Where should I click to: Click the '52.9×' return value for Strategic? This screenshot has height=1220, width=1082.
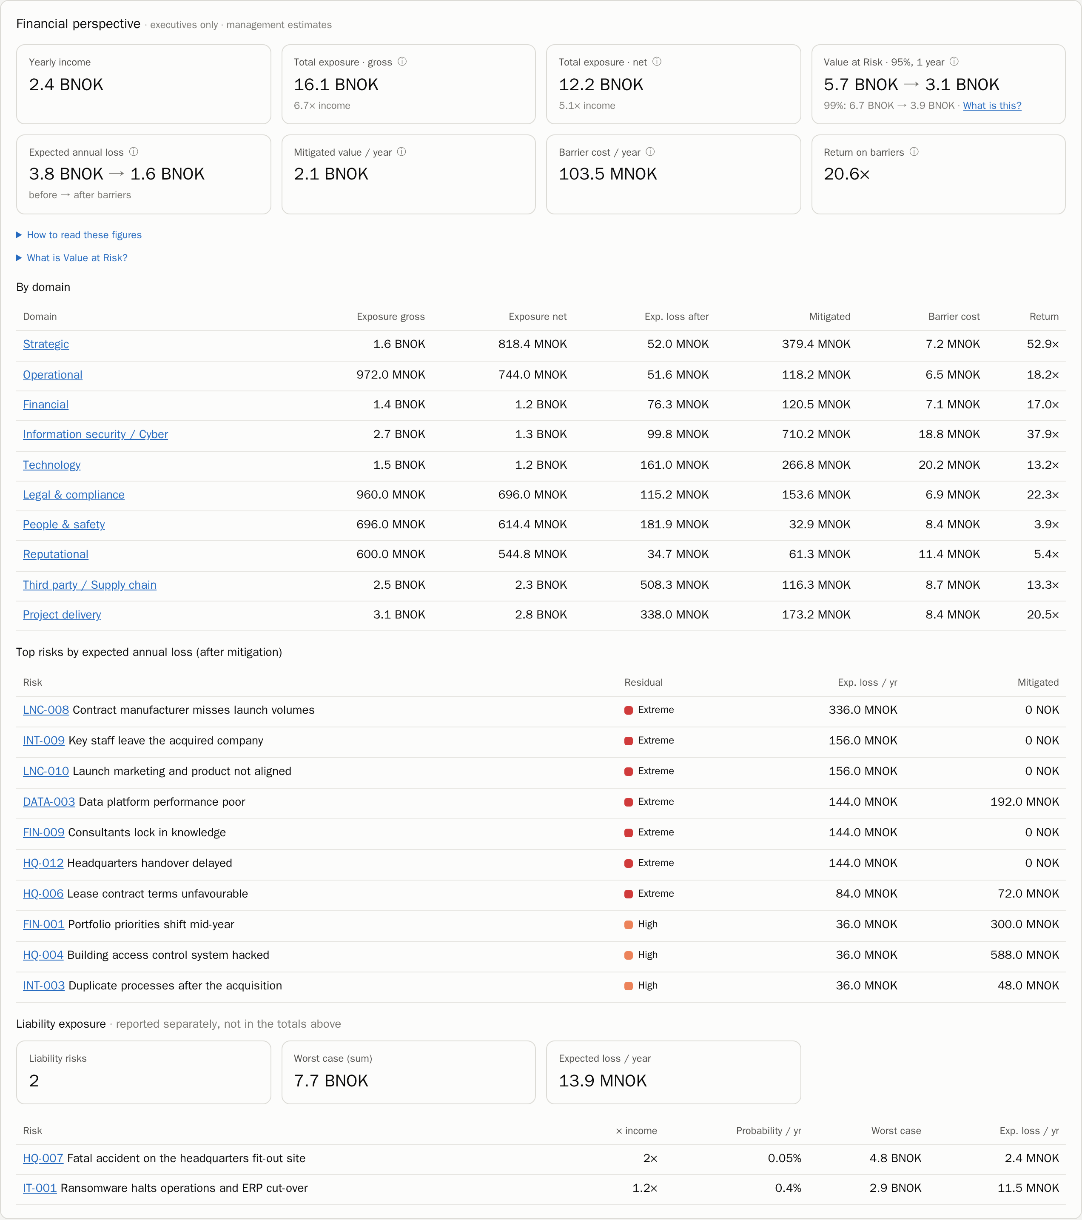point(1042,344)
